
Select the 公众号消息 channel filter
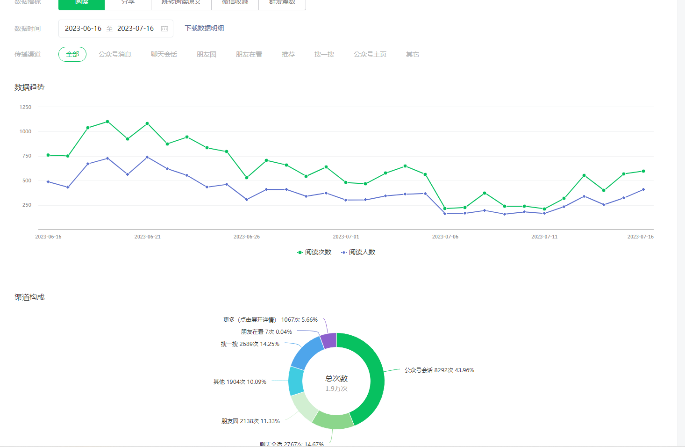tap(115, 54)
